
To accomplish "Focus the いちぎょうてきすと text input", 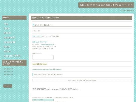I will (x=43, y=100).
